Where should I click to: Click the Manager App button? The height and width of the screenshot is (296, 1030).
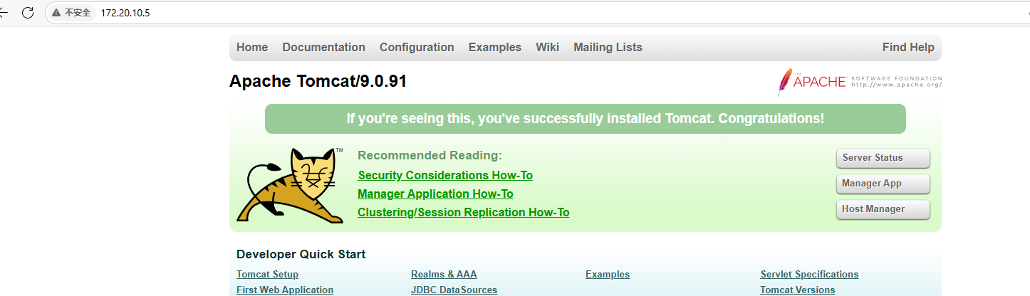(x=883, y=184)
